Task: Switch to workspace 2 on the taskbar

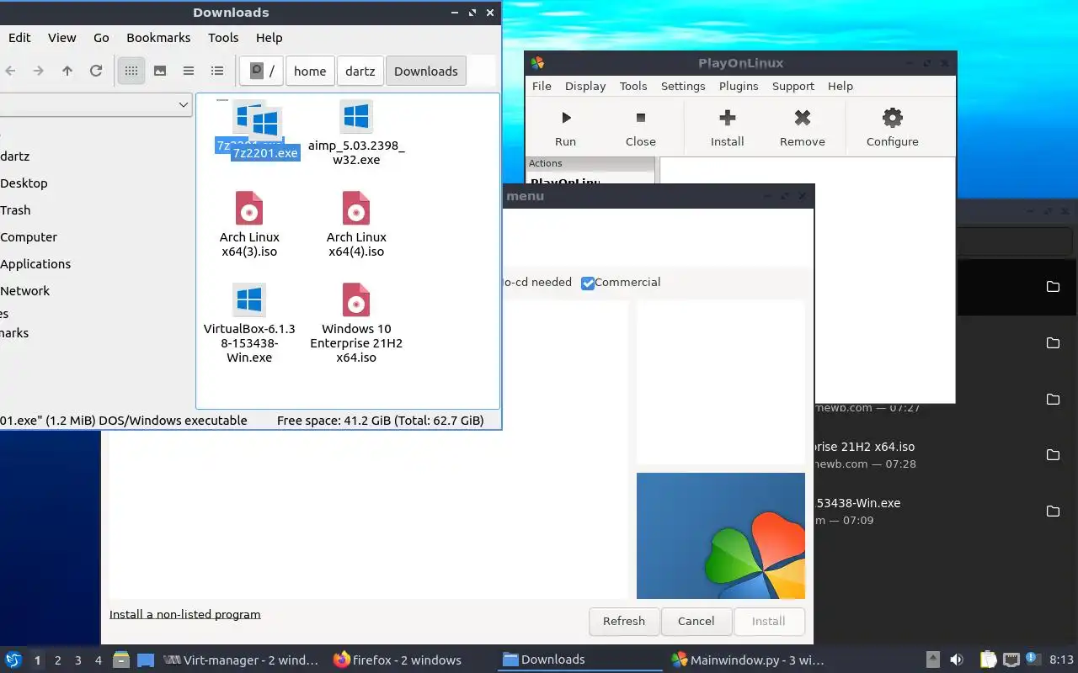Action: 58,660
